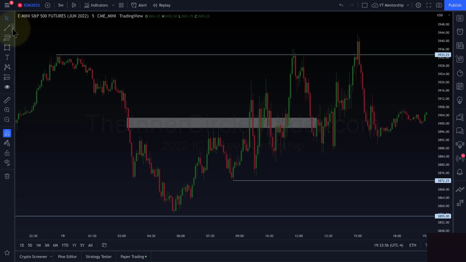The image size is (466, 262).
Task: Click the Publish button
Action: [x=455, y=5]
